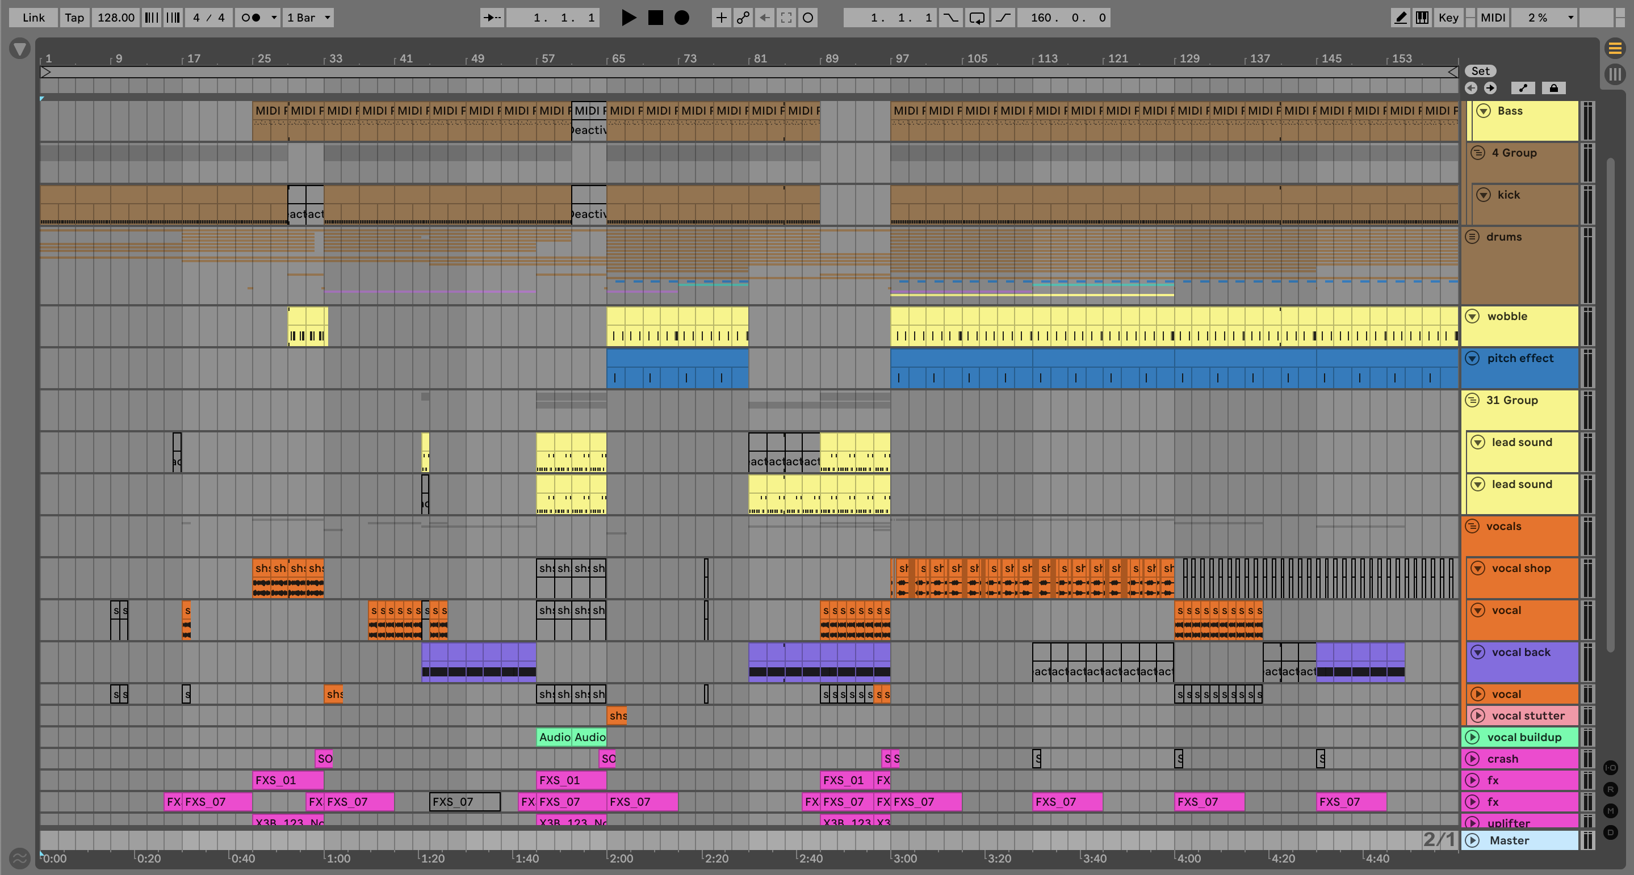Toggle the Automation Arm button
1634x875 pixels.
pos(743,18)
